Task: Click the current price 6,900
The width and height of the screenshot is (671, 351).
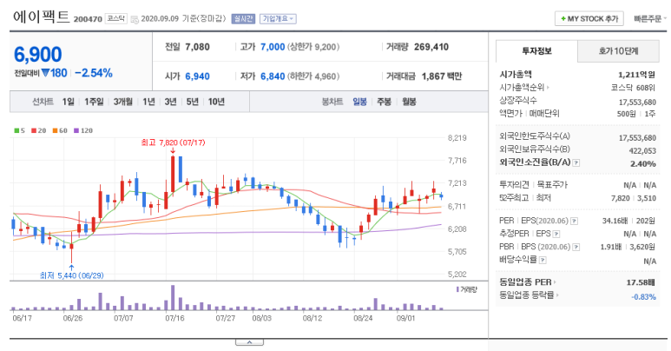Action: 37,55
